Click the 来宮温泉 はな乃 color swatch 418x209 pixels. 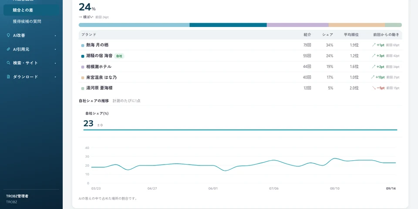83,78
